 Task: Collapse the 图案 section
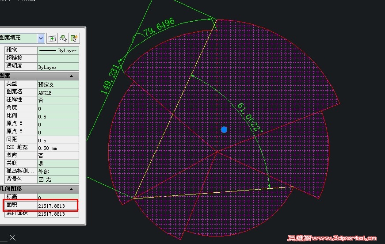pos(71,76)
